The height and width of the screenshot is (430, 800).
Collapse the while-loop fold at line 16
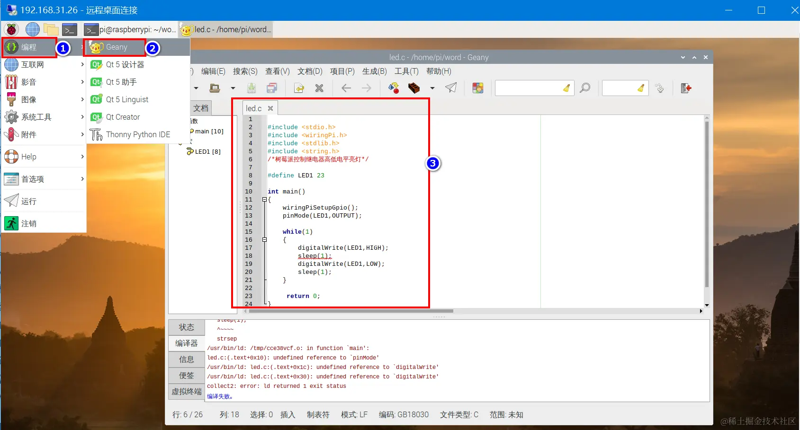264,240
